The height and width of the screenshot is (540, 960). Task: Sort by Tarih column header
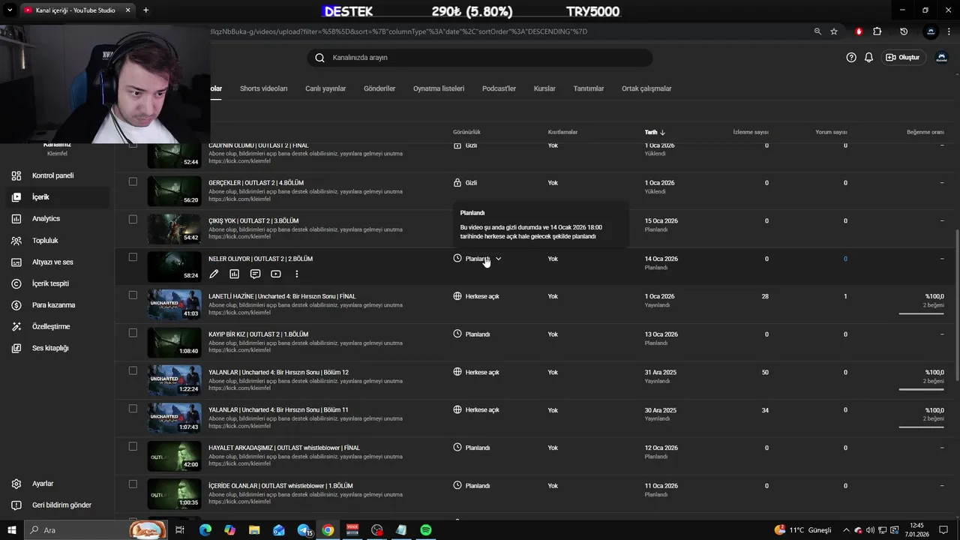(655, 132)
